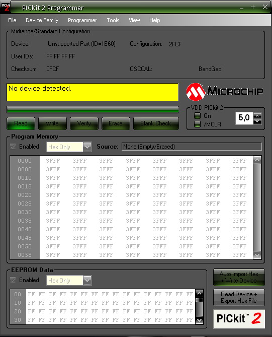Toggle the /MCLR checkbox

[197, 124]
